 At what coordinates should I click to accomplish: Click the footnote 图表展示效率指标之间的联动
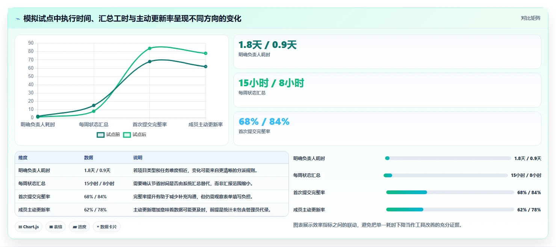(378, 225)
